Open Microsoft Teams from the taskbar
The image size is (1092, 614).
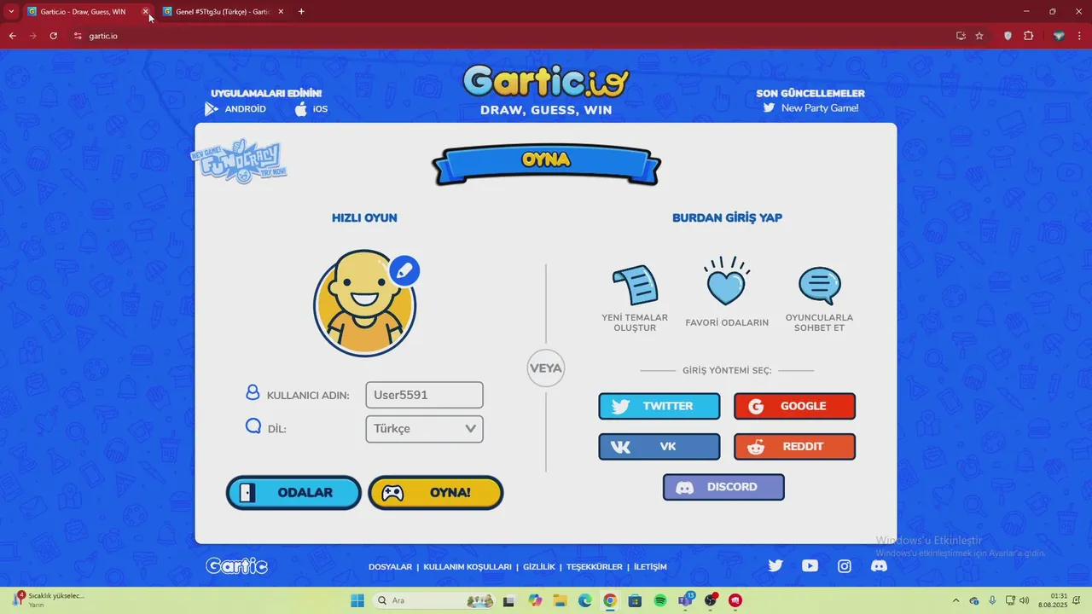tap(686, 600)
